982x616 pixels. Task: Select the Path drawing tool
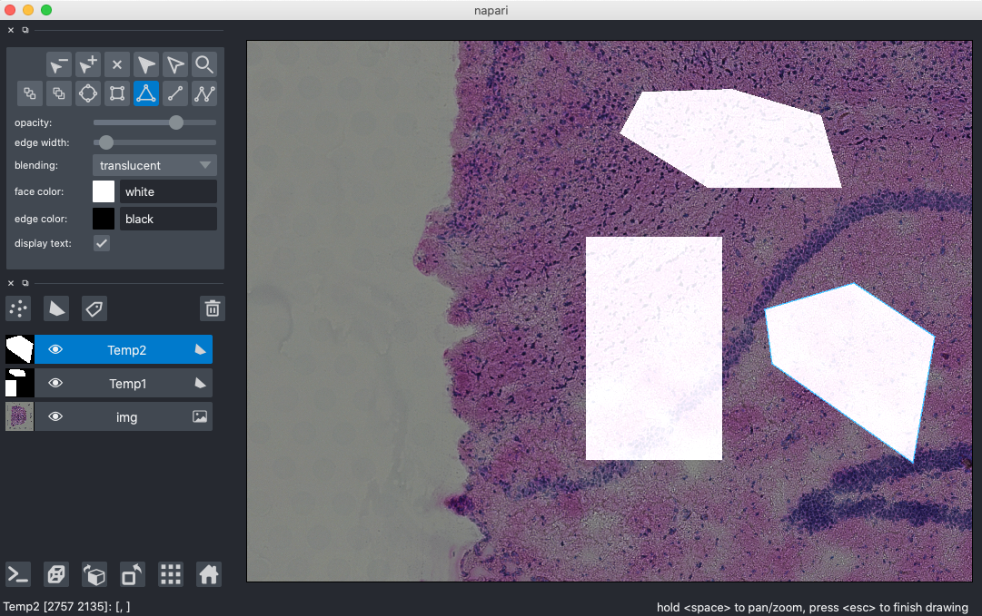204,93
